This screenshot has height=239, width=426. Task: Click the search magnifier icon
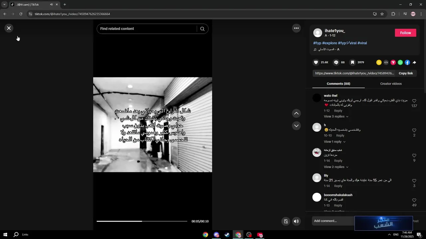[202, 29]
